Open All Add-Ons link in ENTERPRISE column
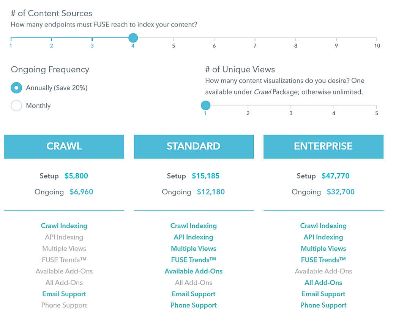Screen dimensions: 396x320 (x=323, y=282)
